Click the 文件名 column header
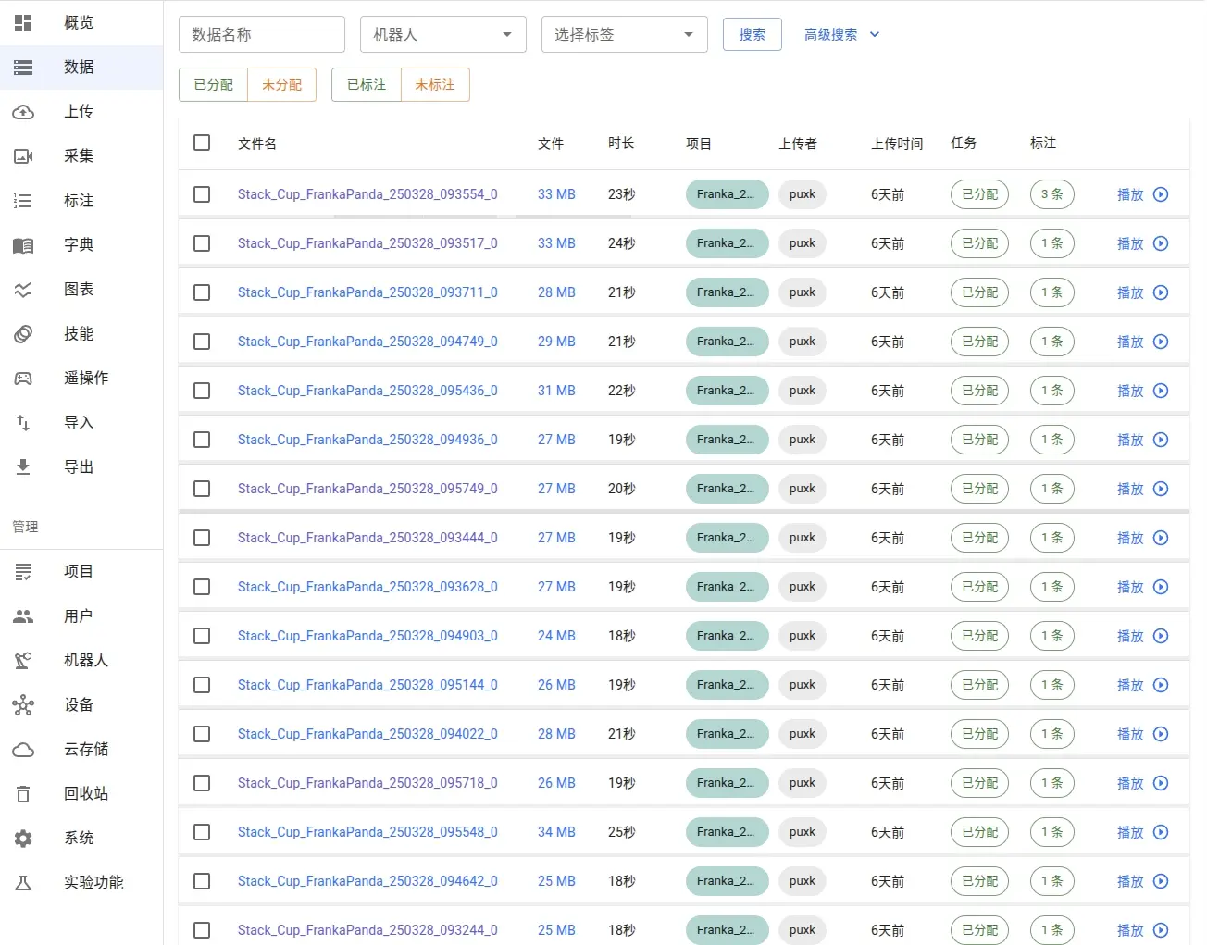Viewport: 1207px width, 945px height. coord(257,143)
